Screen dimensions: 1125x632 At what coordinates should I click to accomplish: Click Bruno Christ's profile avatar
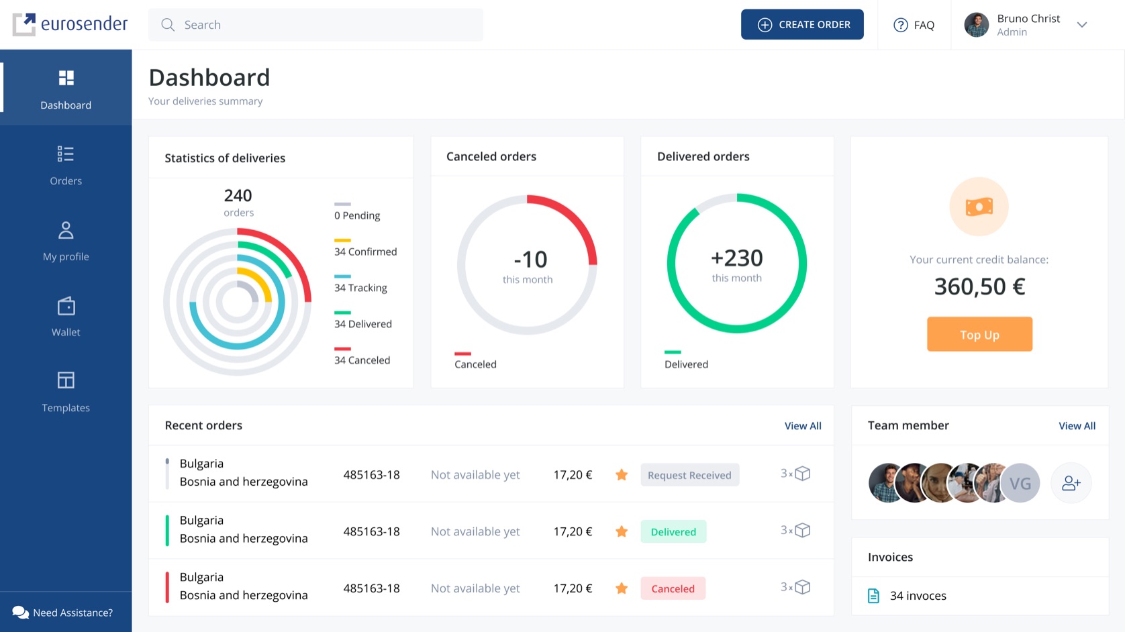[x=977, y=25]
